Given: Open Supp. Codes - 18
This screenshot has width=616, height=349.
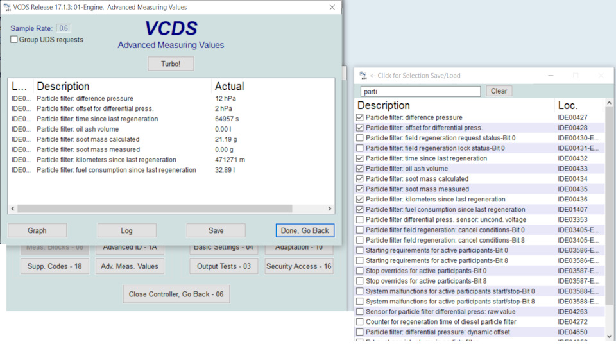Looking at the screenshot, I should [x=55, y=266].
